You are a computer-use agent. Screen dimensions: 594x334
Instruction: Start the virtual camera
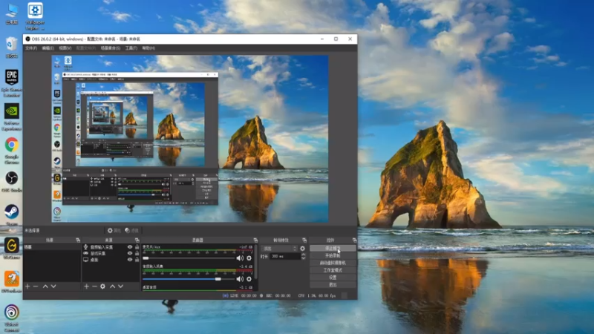point(333,263)
